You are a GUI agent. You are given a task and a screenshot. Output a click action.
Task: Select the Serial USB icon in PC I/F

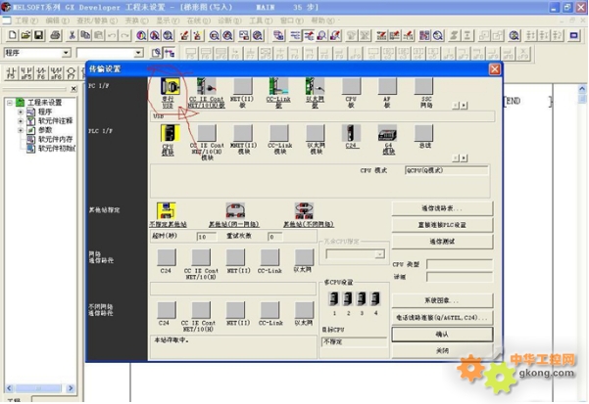[170, 86]
